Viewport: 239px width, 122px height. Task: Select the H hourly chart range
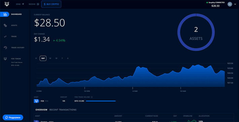tap(36, 58)
